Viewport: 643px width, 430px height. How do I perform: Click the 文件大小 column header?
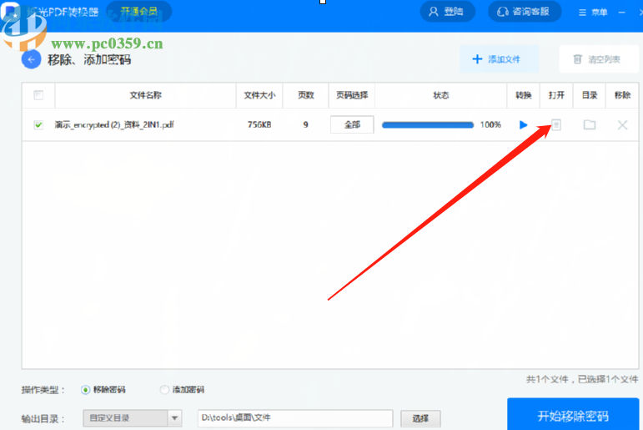pyautogui.click(x=259, y=95)
